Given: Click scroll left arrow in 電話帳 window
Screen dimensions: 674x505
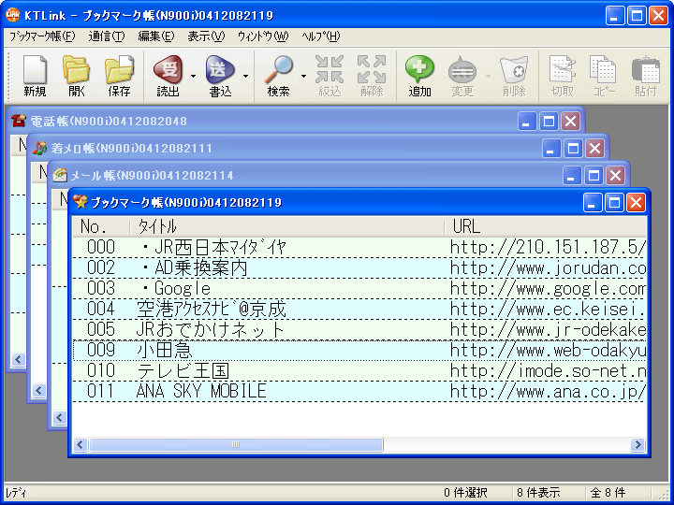Looking at the screenshot, I should [19, 359].
